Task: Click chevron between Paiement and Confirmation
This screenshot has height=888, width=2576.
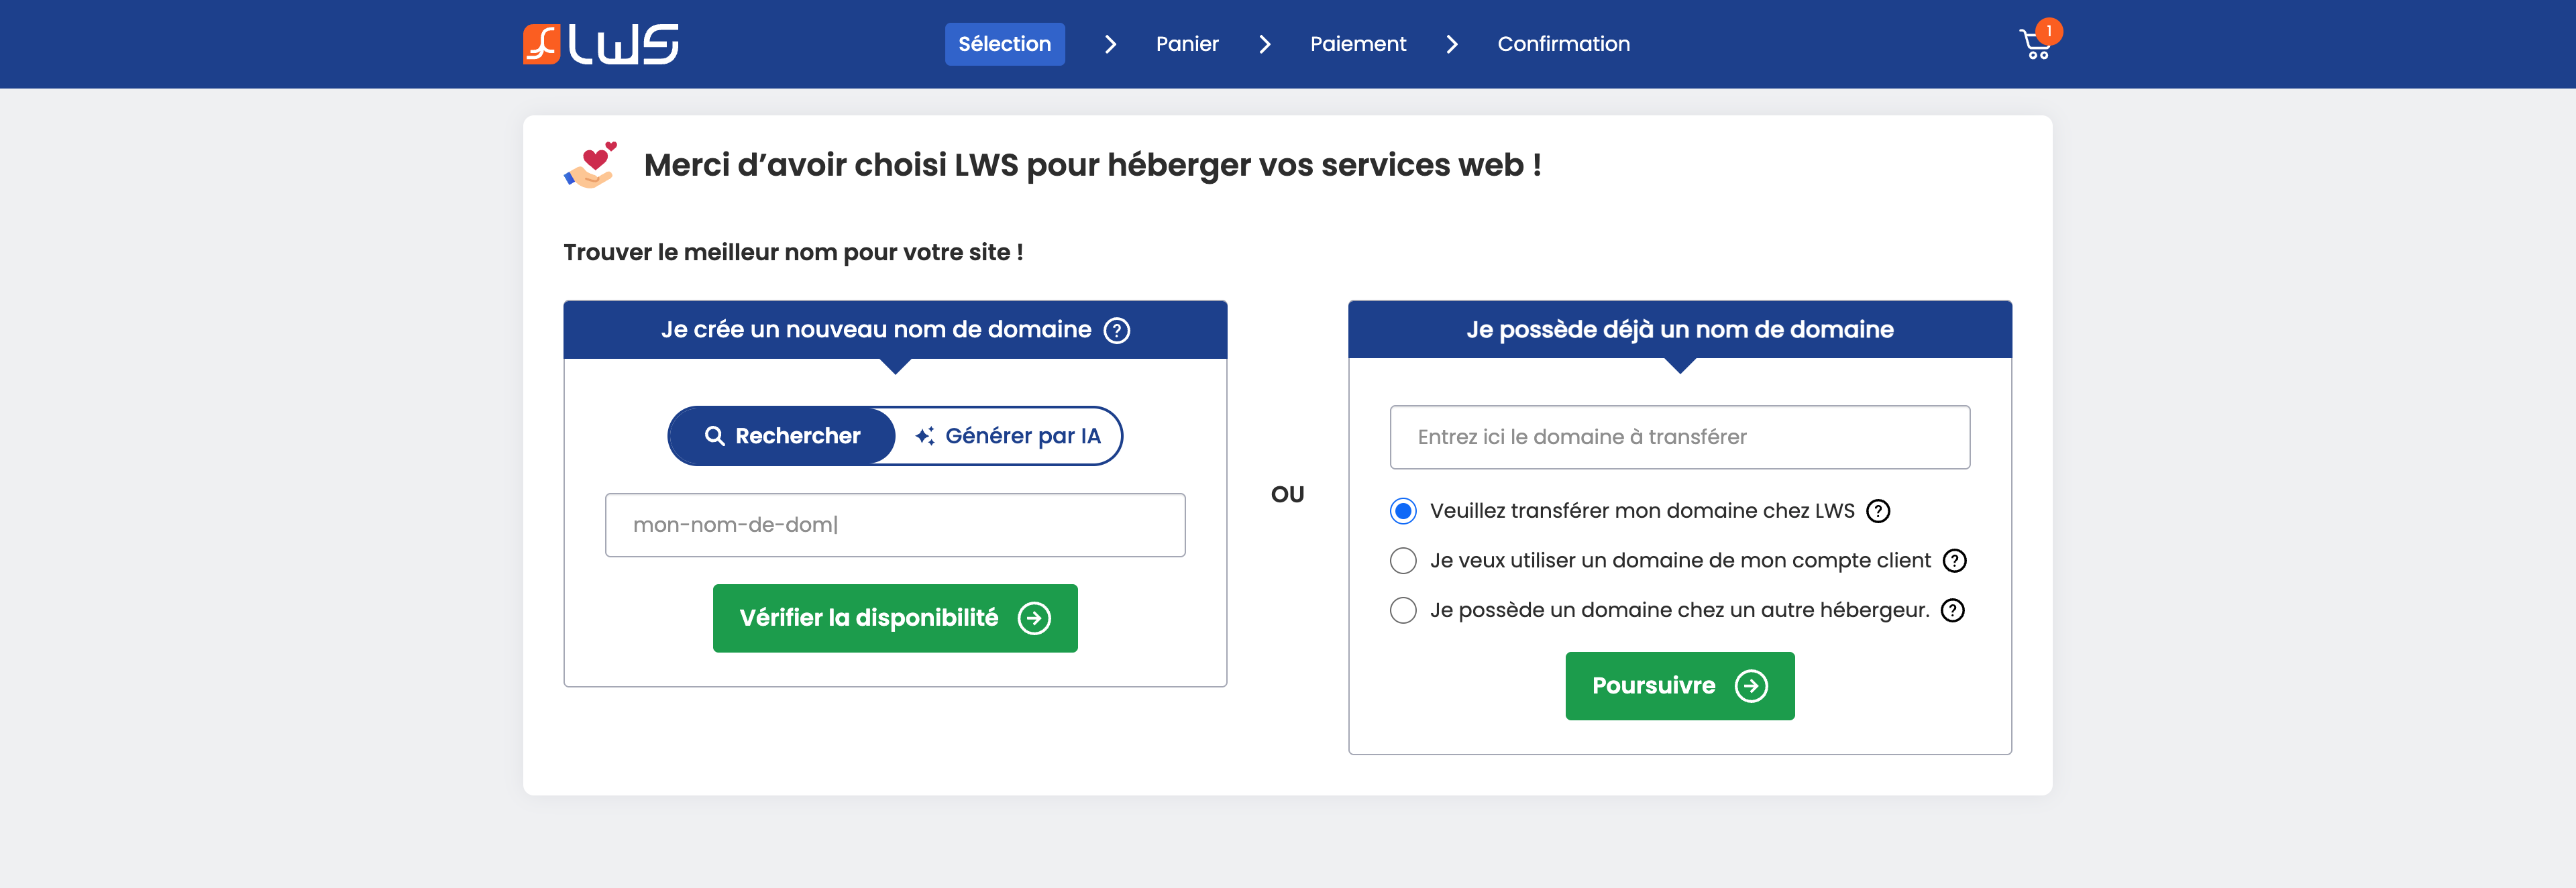Action: (x=1452, y=44)
